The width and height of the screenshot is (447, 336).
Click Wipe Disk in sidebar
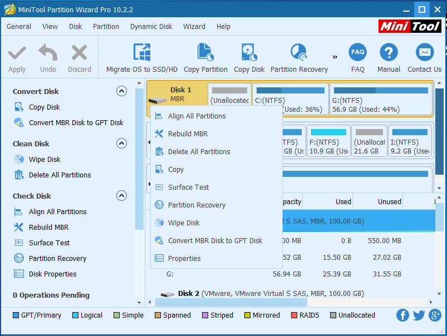(37, 159)
